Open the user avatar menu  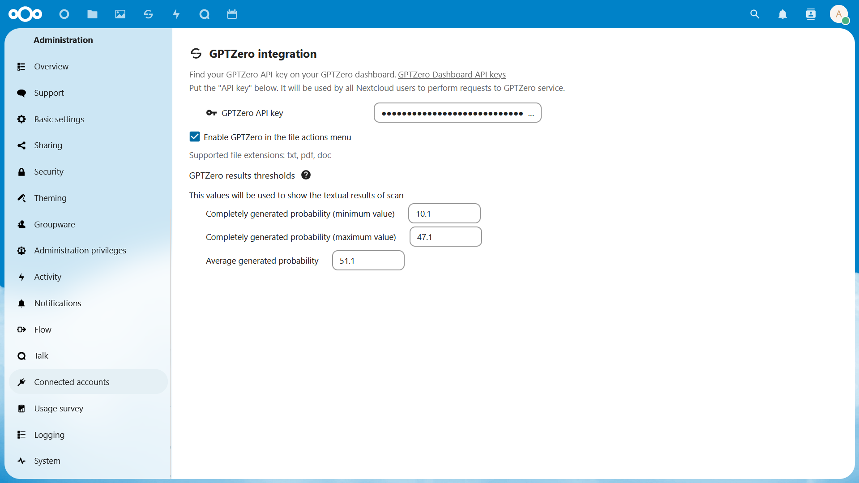pos(839,14)
